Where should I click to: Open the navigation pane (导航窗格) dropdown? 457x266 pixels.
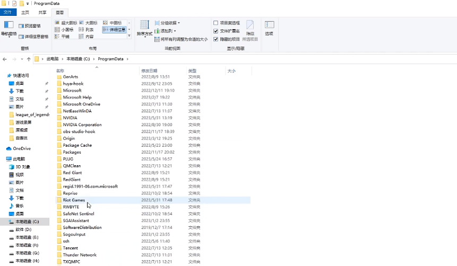8,30
